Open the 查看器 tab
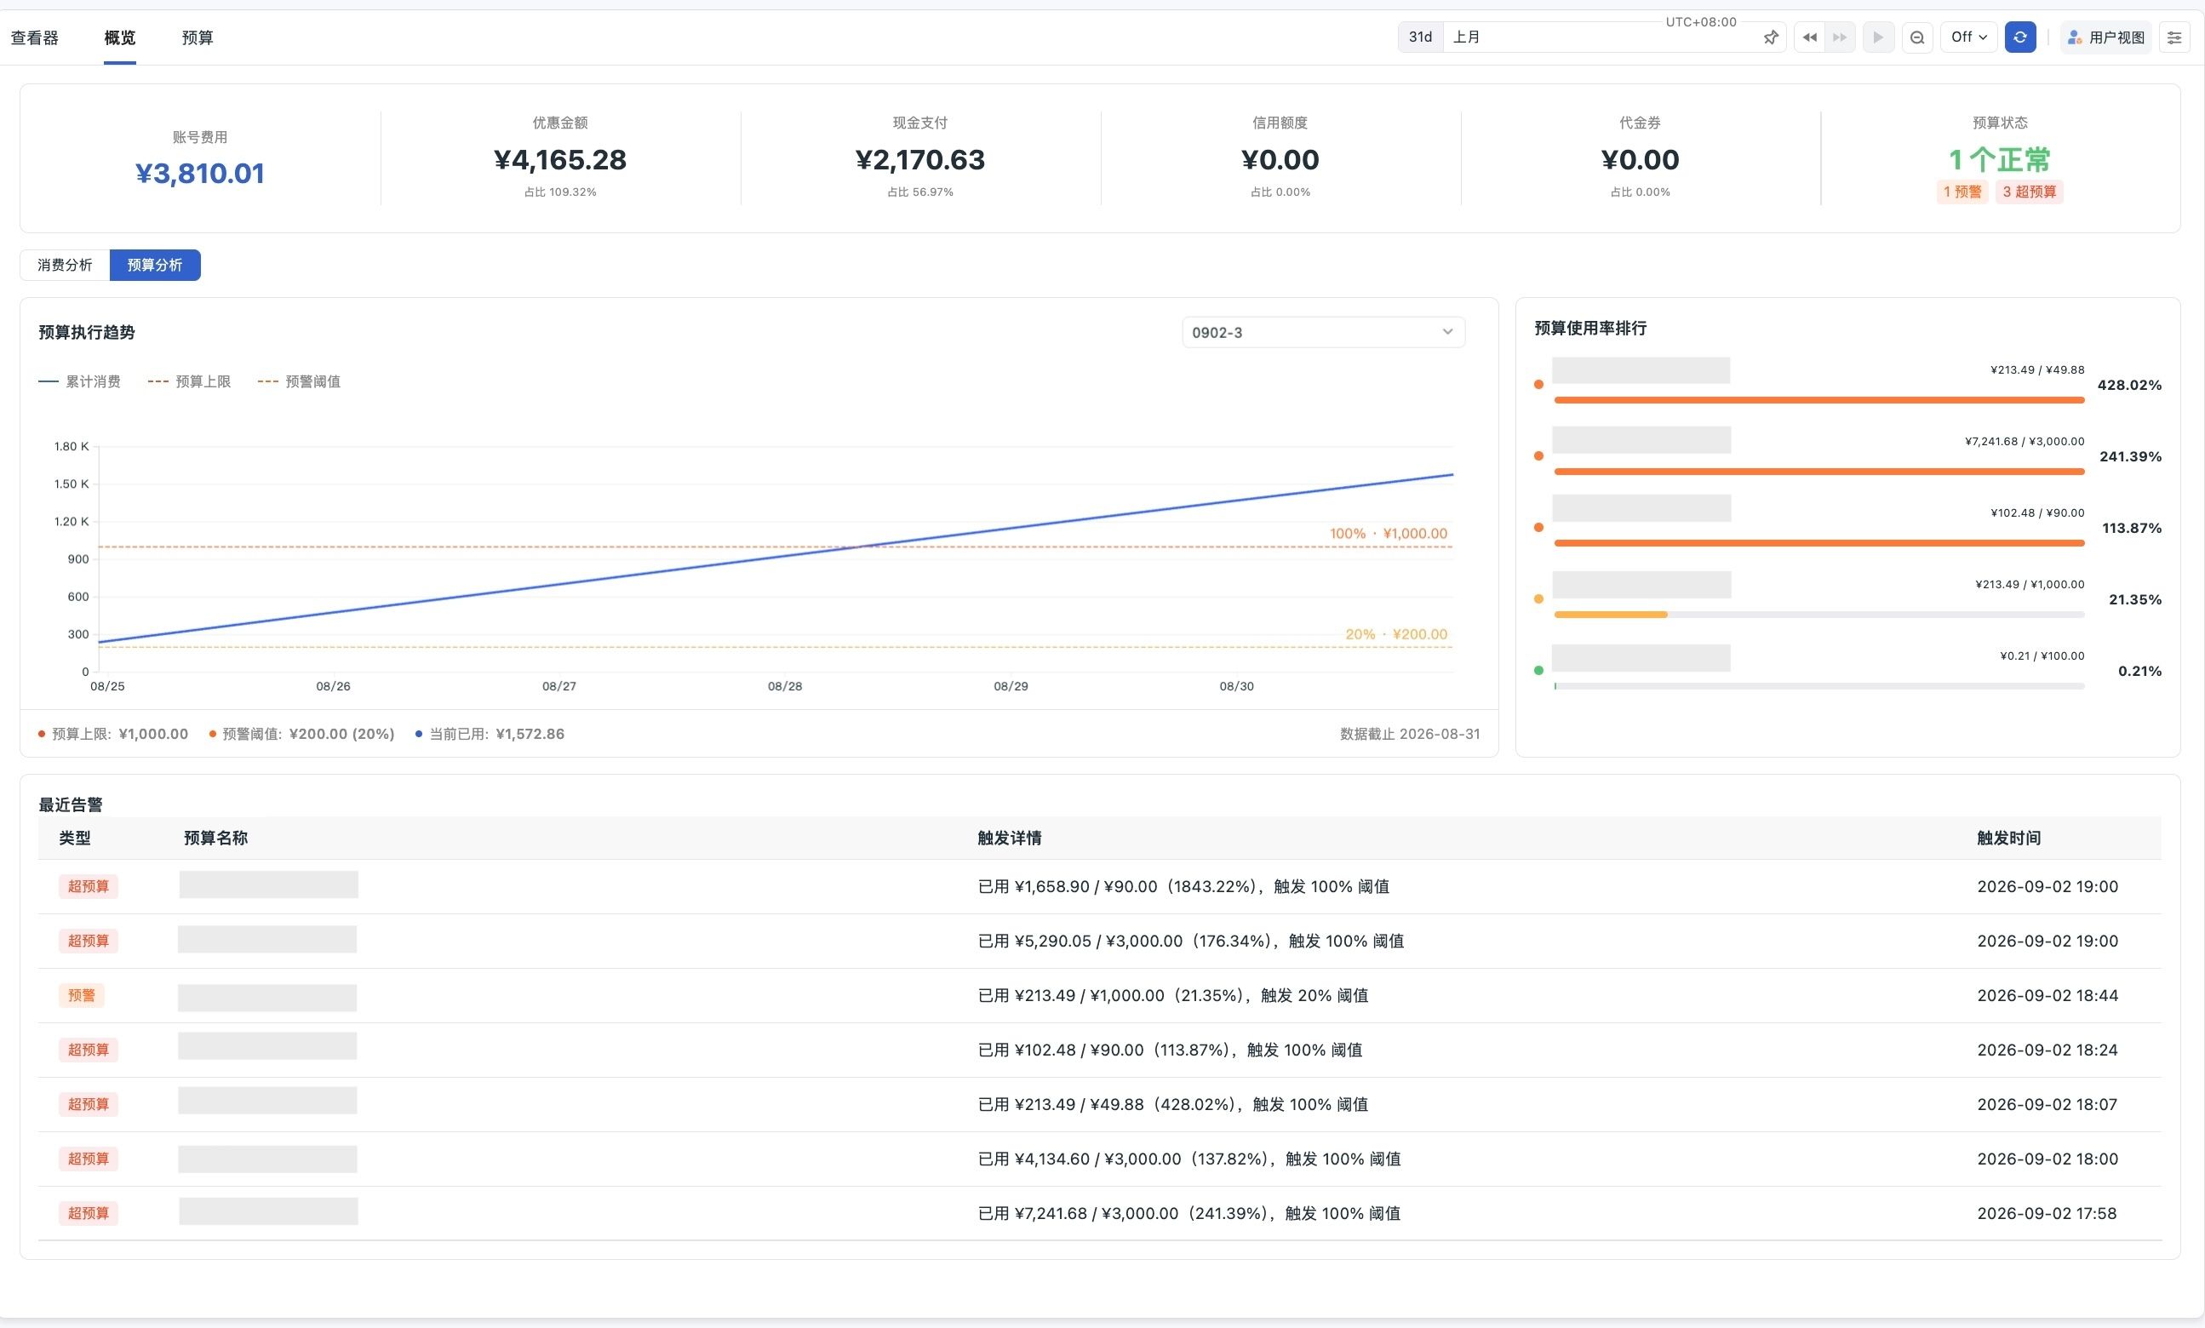This screenshot has height=1328, width=2205. pyautogui.click(x=35, y=37)
